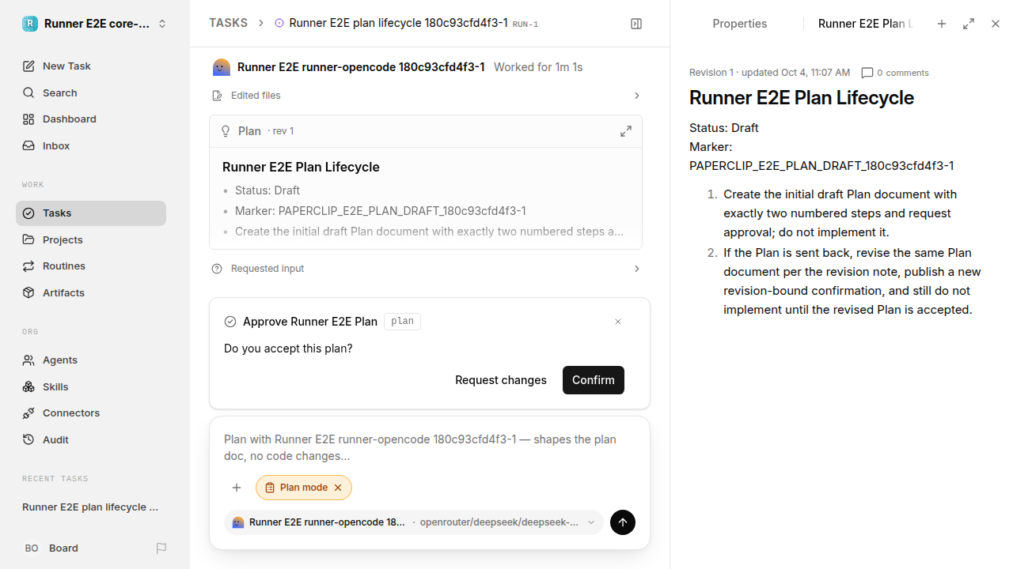Open recent task Runner E2E plan lifecycle
This screenshot has height=569, width=1013.
tap(91, 507)
